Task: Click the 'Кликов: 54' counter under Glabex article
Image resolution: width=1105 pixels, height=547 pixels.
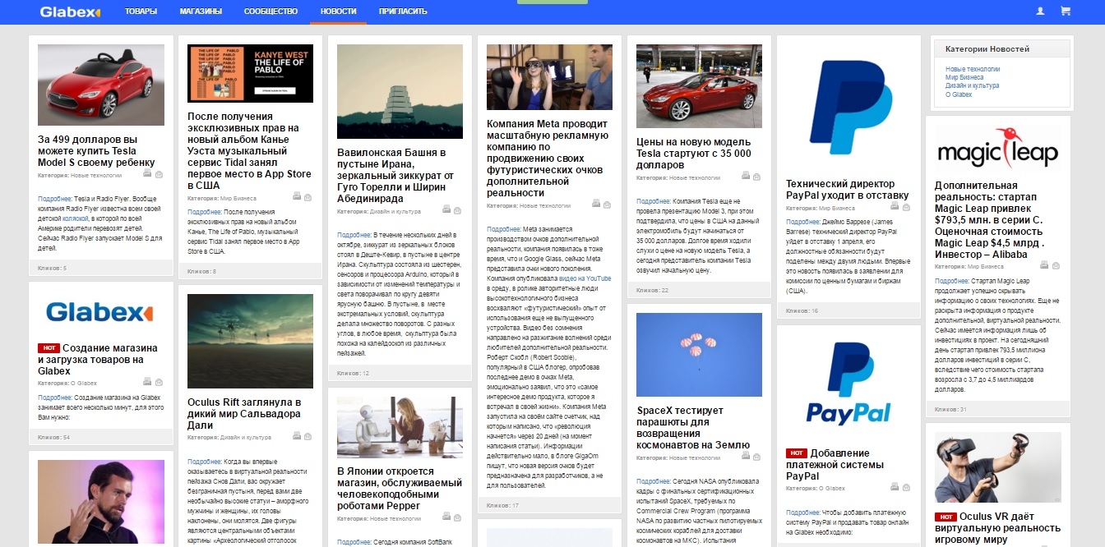Action: point(54,437)
